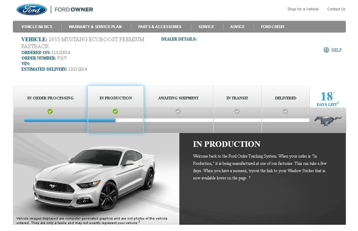Click the blue filled progress bar segment
Screen dimensions: 358x231
coord(70,120)
